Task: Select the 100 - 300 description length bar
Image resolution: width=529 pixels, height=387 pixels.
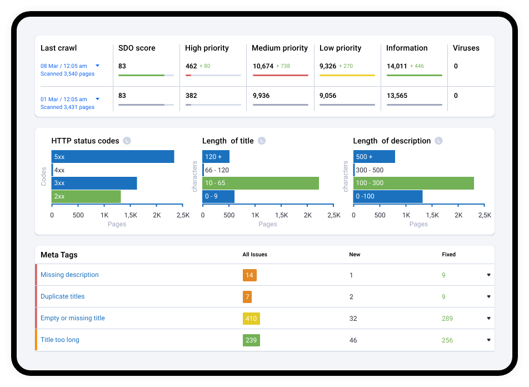Action: point(413,183)
